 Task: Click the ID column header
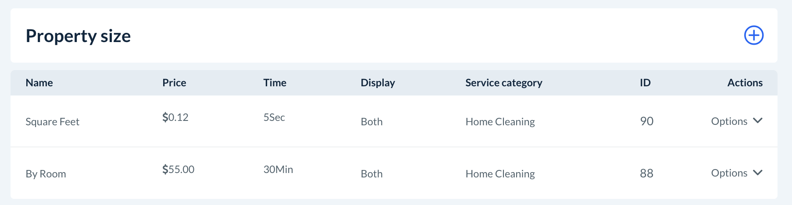click(645, 83)
